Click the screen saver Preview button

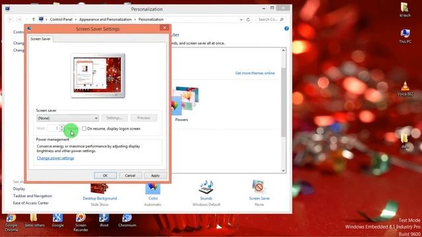(x=144, y=118)
